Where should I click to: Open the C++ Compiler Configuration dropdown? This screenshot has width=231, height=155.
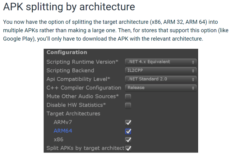coord(161,88)
